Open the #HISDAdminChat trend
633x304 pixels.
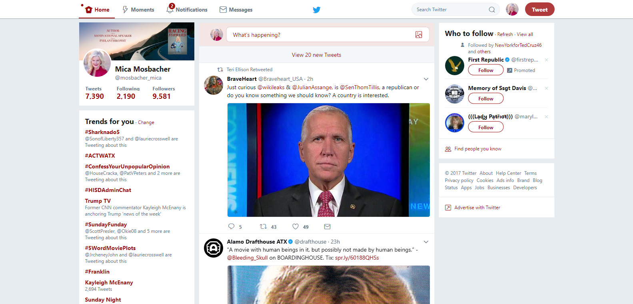pyautogui.click(x=108, y=190)
